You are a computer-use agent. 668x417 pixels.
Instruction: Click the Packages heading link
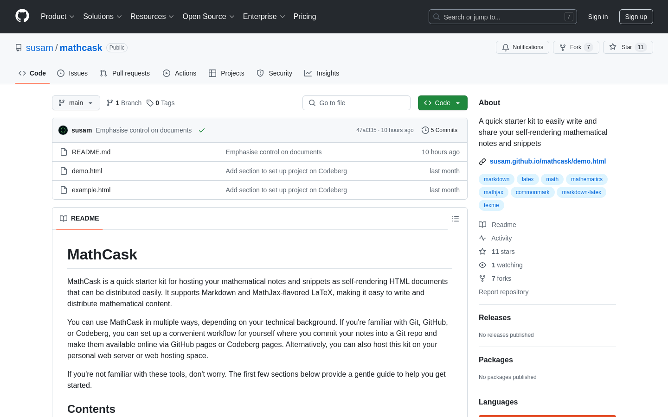point(496,360)
